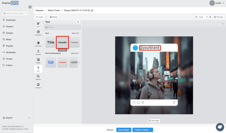
Task: Add a Title text element
Action: [51, 42]
